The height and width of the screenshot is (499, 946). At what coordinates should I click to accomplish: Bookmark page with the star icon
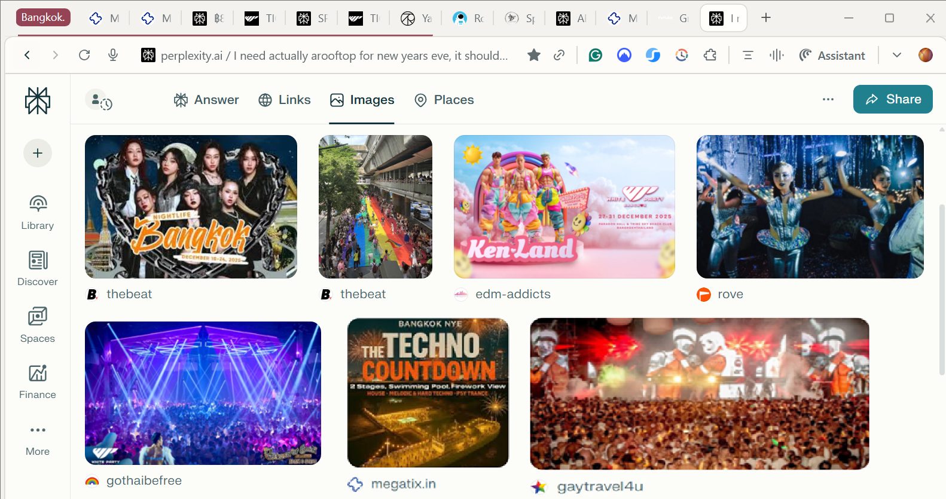pos(534,55)
